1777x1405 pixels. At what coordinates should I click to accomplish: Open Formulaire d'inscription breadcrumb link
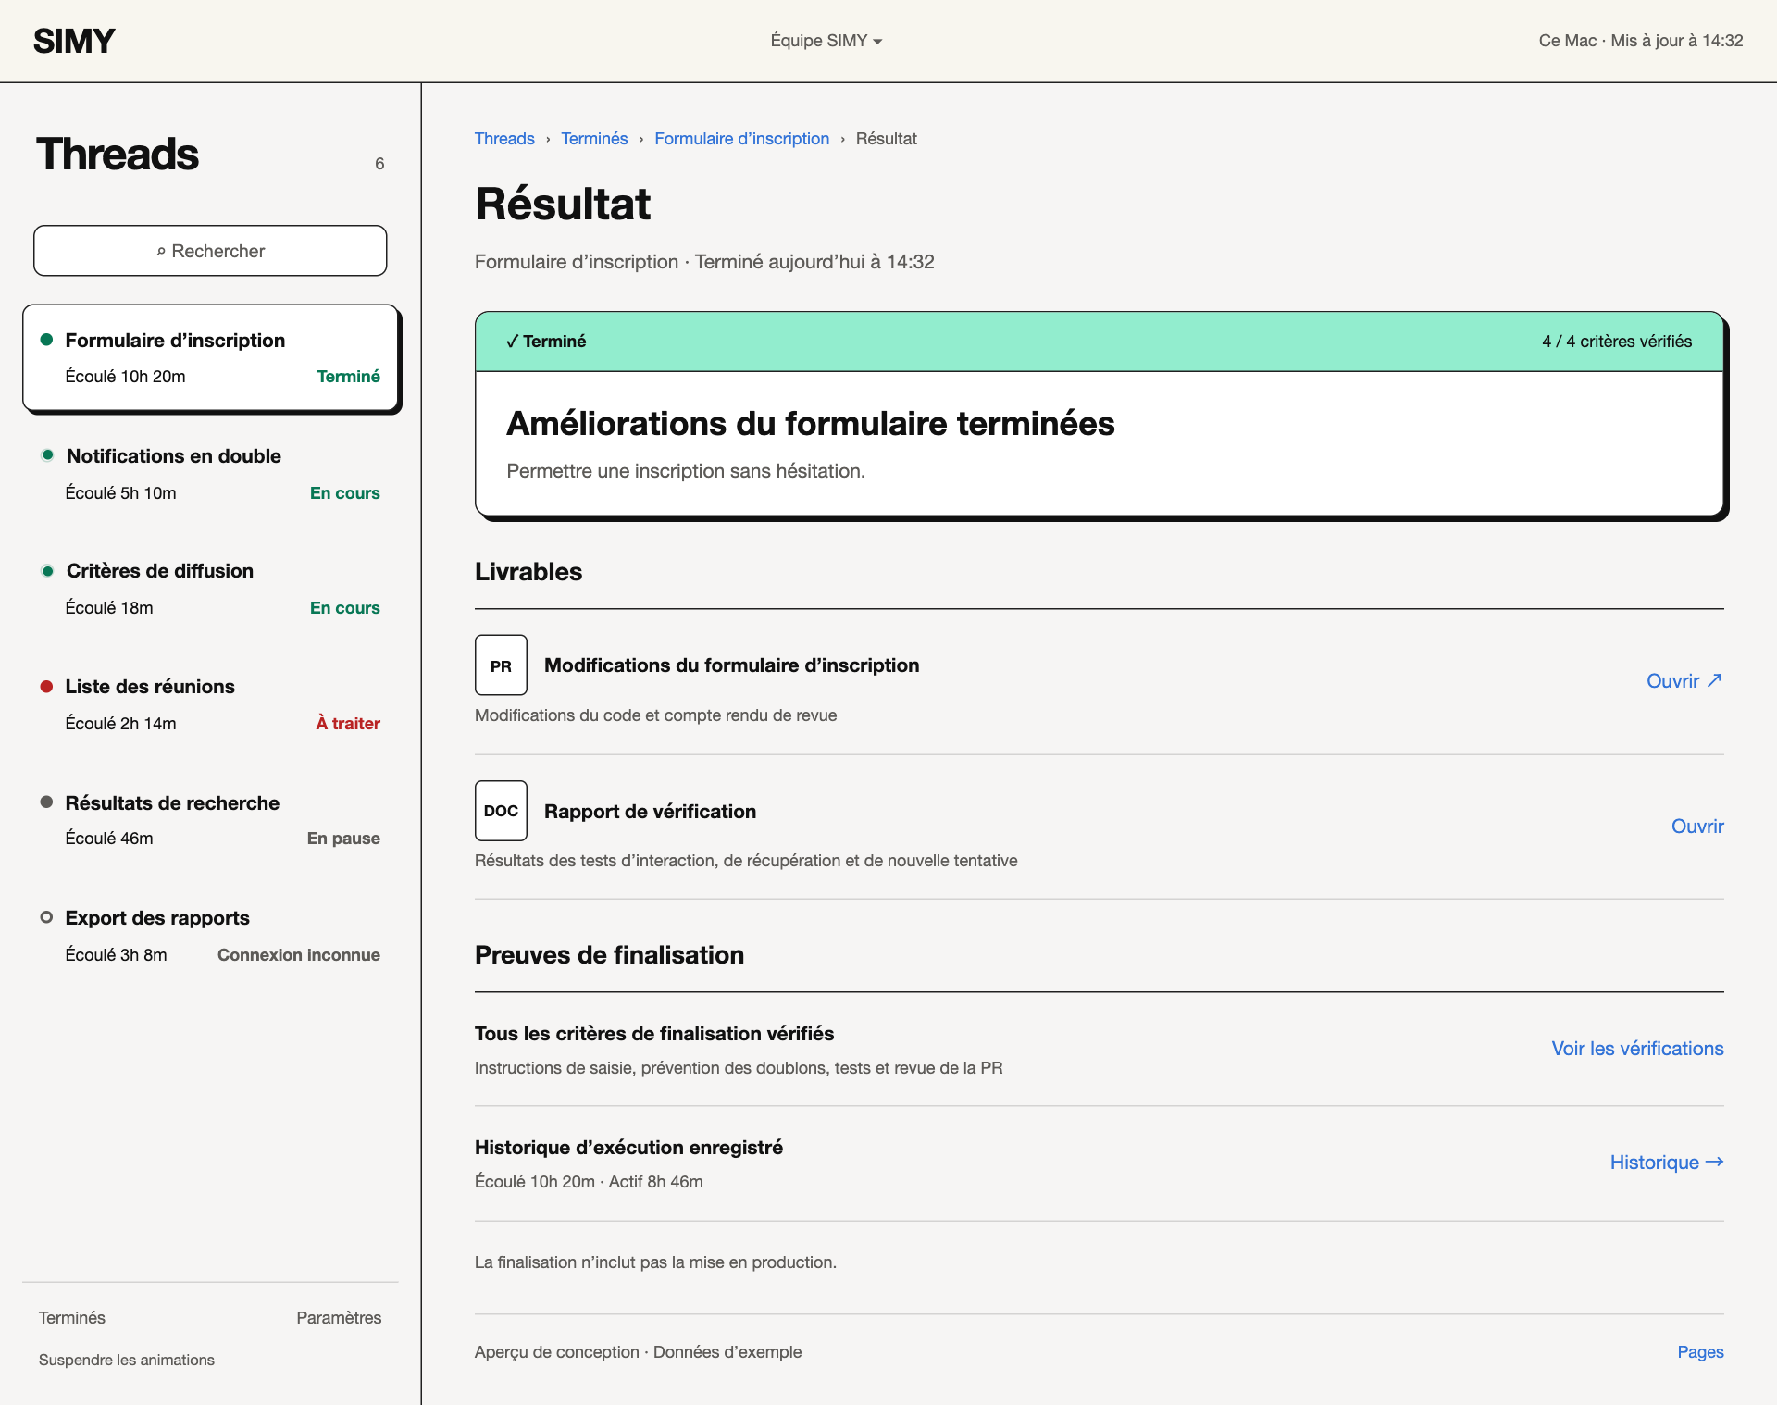(x=741, y=139)
